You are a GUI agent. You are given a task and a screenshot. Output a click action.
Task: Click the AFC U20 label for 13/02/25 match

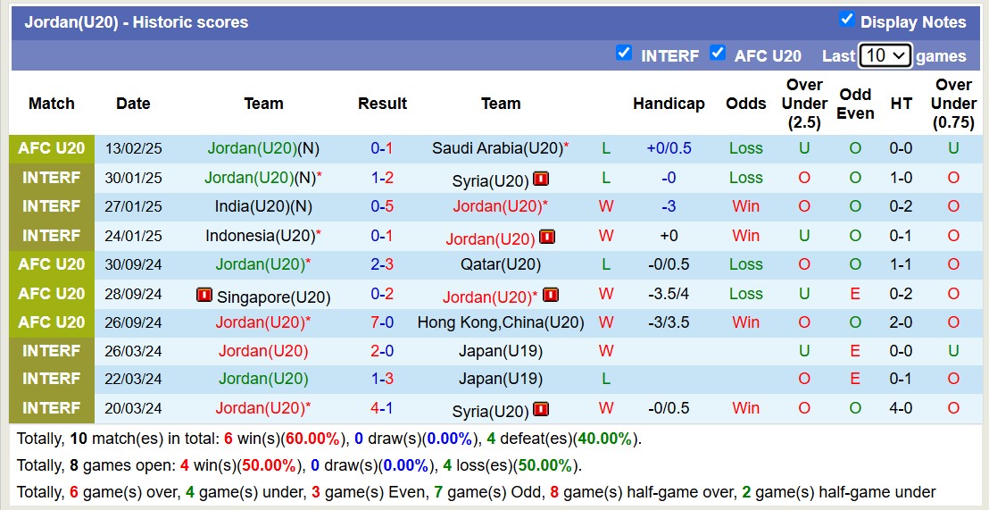click(52, 148)
